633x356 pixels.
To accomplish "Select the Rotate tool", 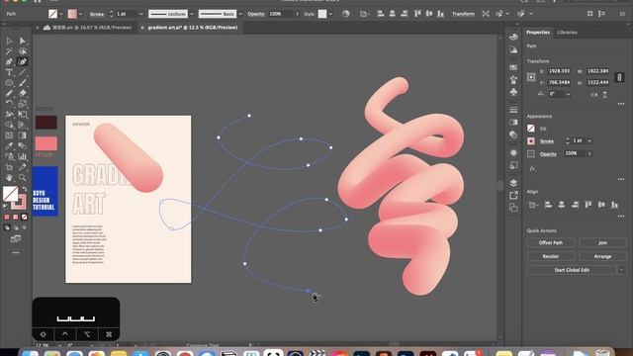I will [x=9, y=104].
